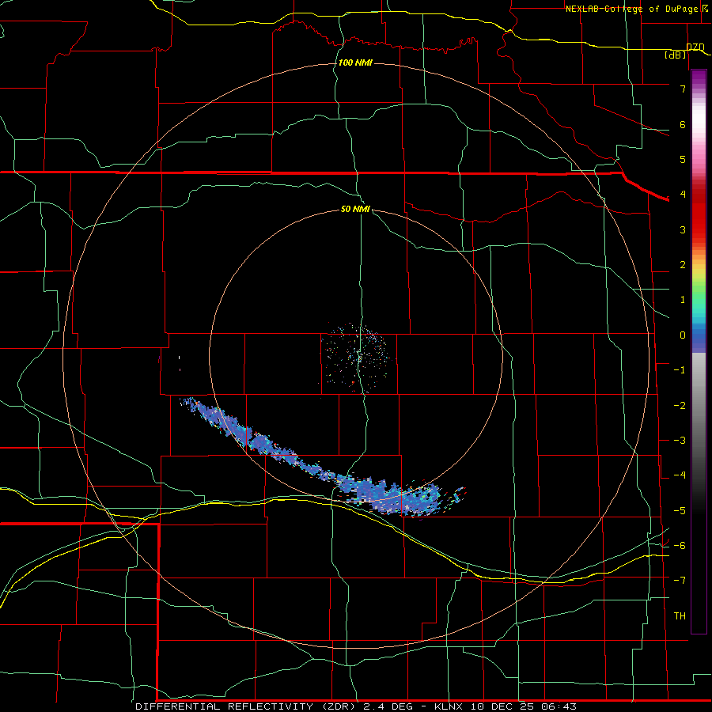The image size is (712, 712).
Task: Click the -3 value on the color scale
Action: pyautogui.click(x=680, y=441)
